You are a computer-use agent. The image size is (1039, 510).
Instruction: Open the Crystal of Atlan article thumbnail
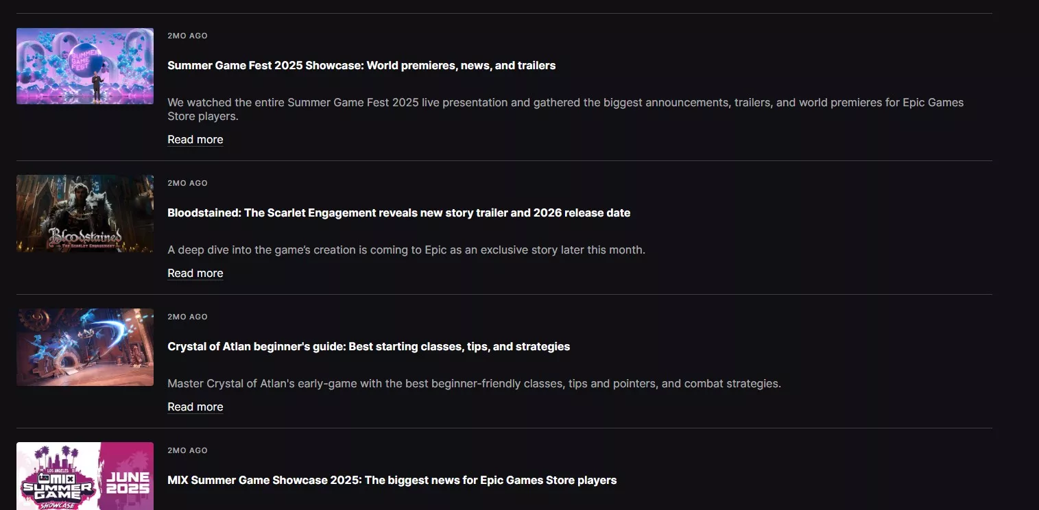coord(84,347)
